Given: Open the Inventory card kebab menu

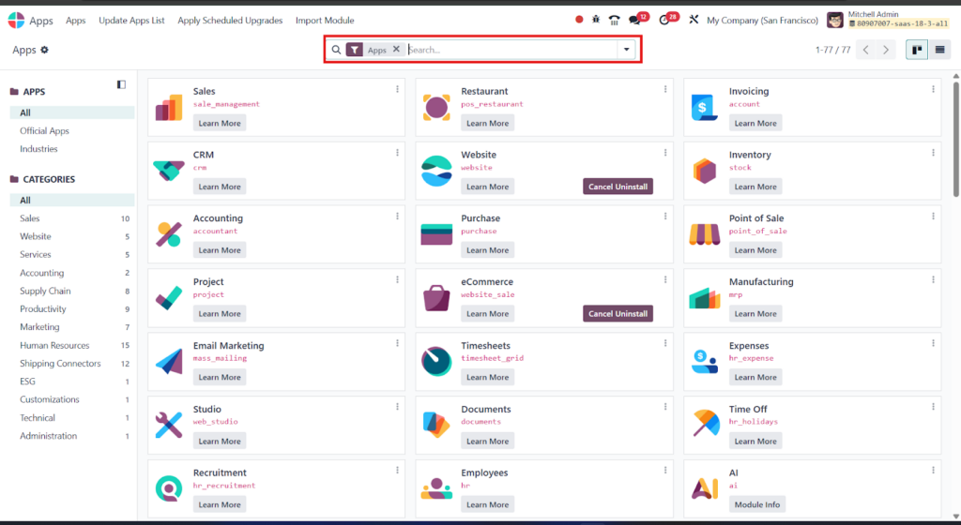Looking at the screenshot, I should tap(933, 153).
